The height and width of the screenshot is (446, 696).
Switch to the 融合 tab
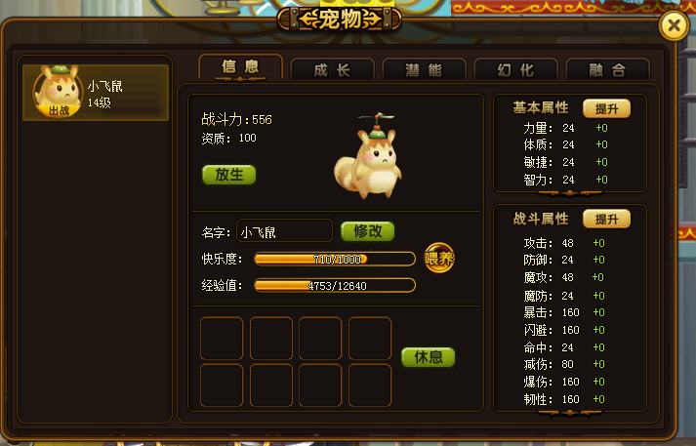pos(608,69)
